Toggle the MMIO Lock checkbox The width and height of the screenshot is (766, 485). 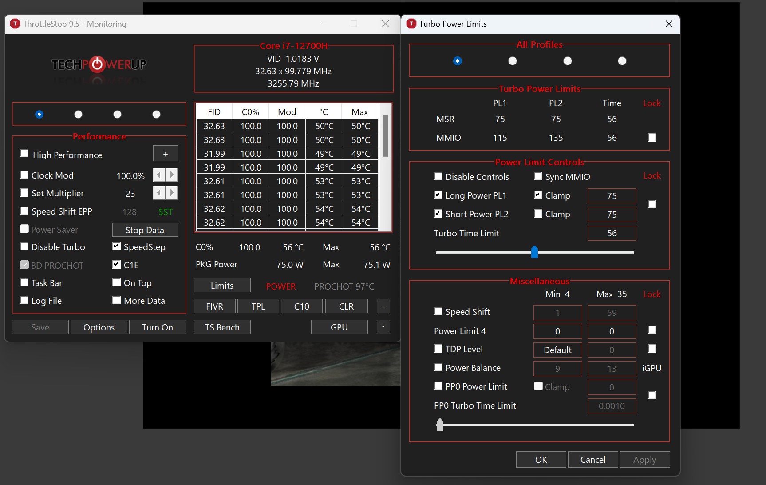point(652,138)
